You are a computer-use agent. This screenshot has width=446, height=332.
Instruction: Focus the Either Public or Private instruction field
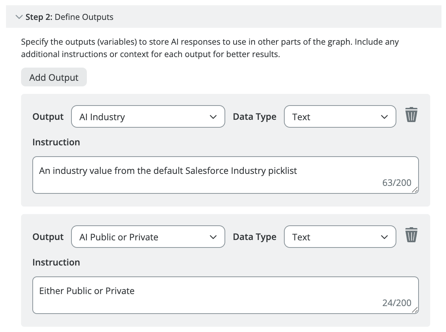[225, 295]
